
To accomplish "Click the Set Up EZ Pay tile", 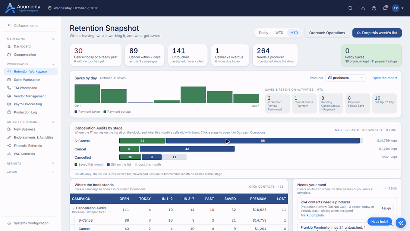I will [x=384, y=103].
